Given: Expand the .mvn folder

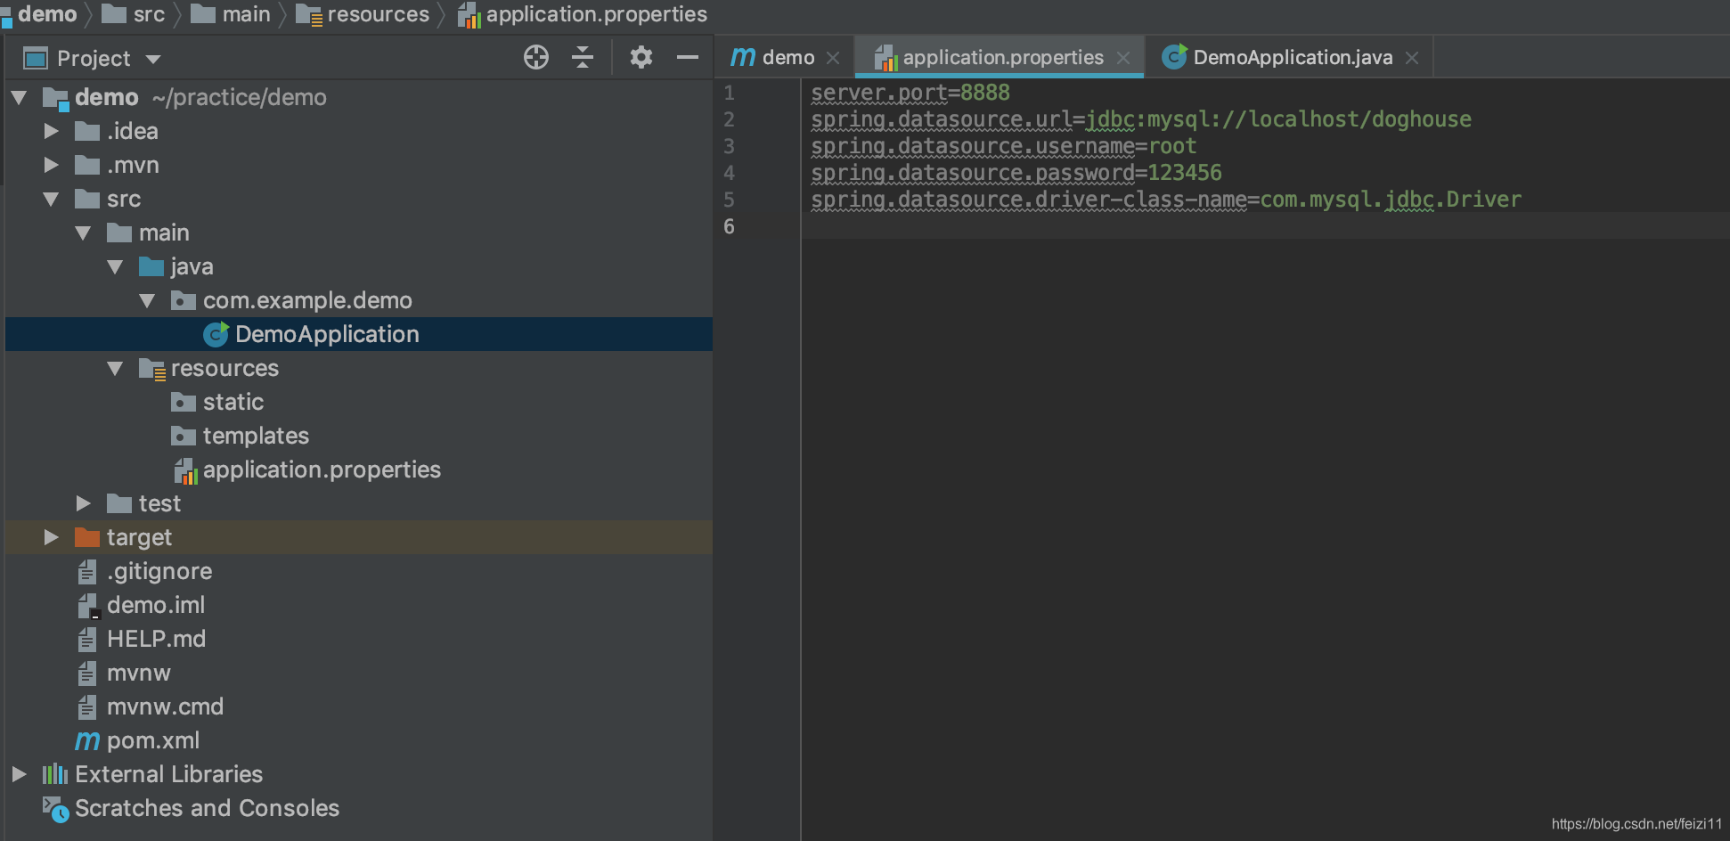Looking at the screenshot, I should 52,165.
